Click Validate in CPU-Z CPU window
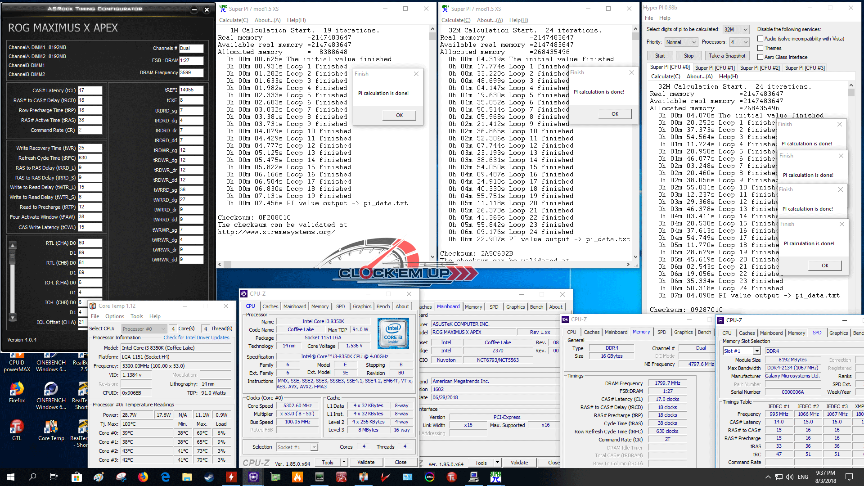 coord(366,462)
